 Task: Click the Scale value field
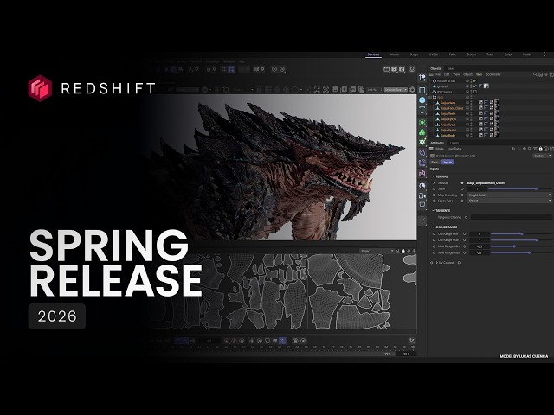(x=477, y=188)
